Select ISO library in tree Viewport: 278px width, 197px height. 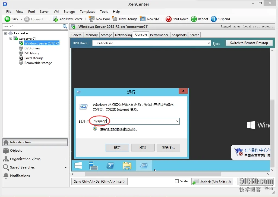point(32,53)
